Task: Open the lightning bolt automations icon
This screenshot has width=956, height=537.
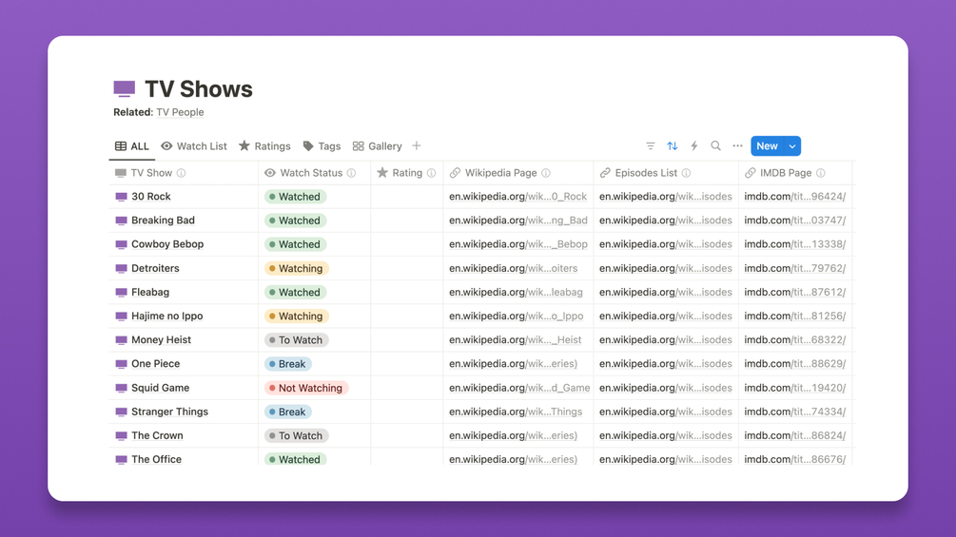Action: (693, 146)
